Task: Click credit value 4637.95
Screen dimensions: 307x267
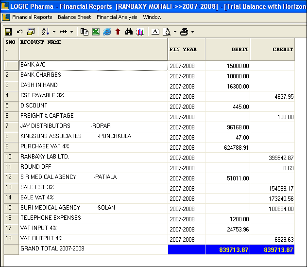Action: point(284,96)
